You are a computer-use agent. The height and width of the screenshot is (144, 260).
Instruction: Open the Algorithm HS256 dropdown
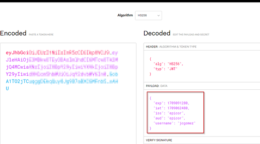click(148, 15)
